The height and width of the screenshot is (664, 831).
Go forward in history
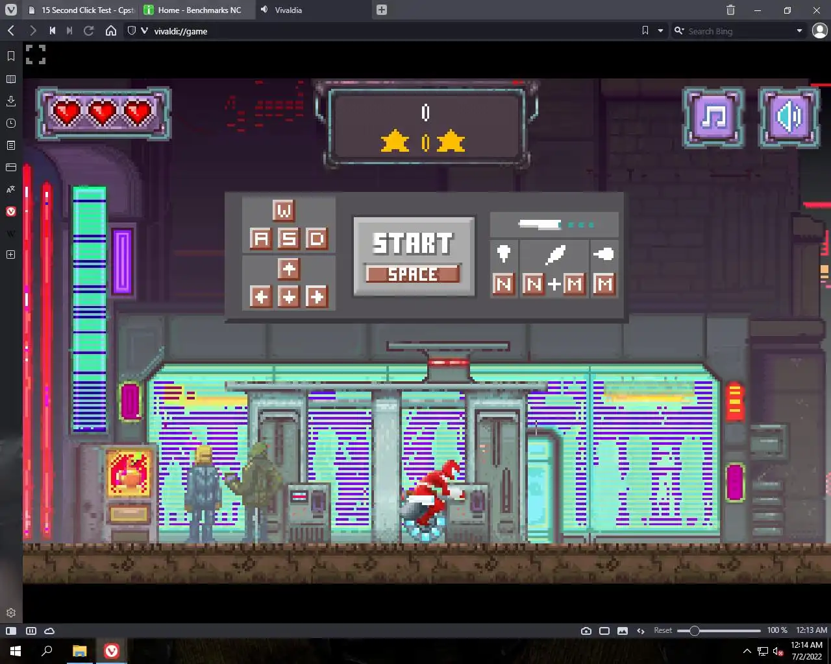[32, 30]
